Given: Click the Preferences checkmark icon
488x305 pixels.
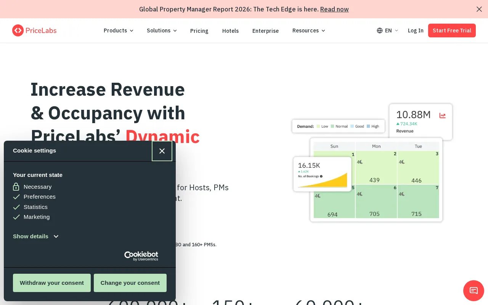Looking at the screenshot, I should pos(16,197).
